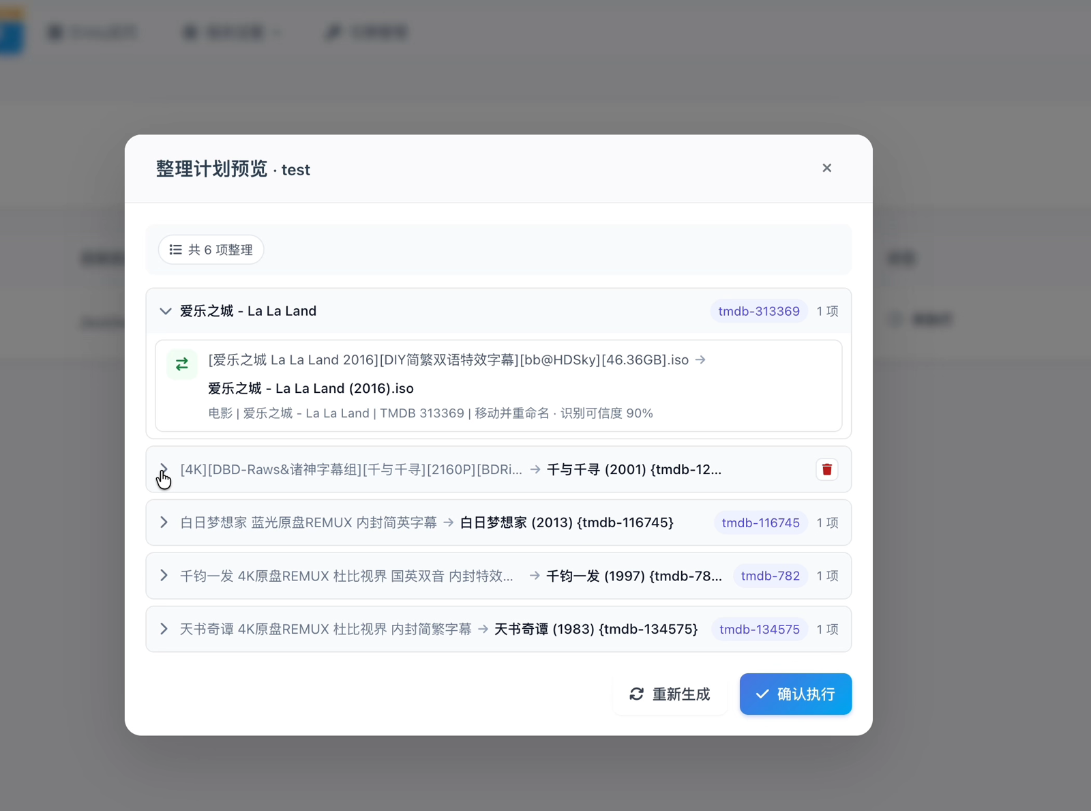This screenshot has width=1091, height=811.
Task: Click the 白日梦想家 (2013) {tmdb-116745} target name
Action: click(567, 522)
